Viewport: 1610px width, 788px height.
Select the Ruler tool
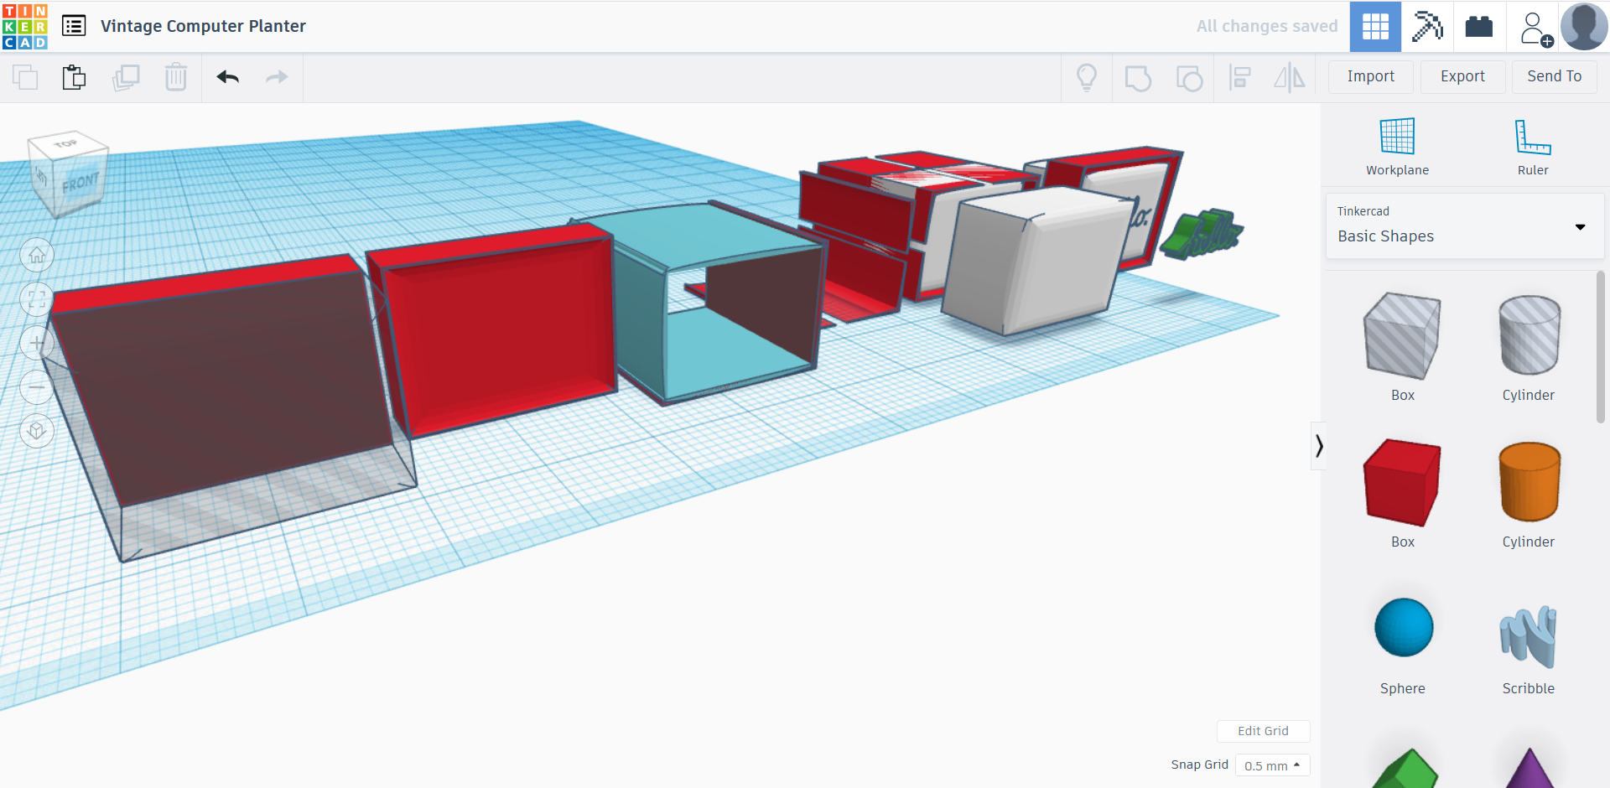tap(1533, 147)
